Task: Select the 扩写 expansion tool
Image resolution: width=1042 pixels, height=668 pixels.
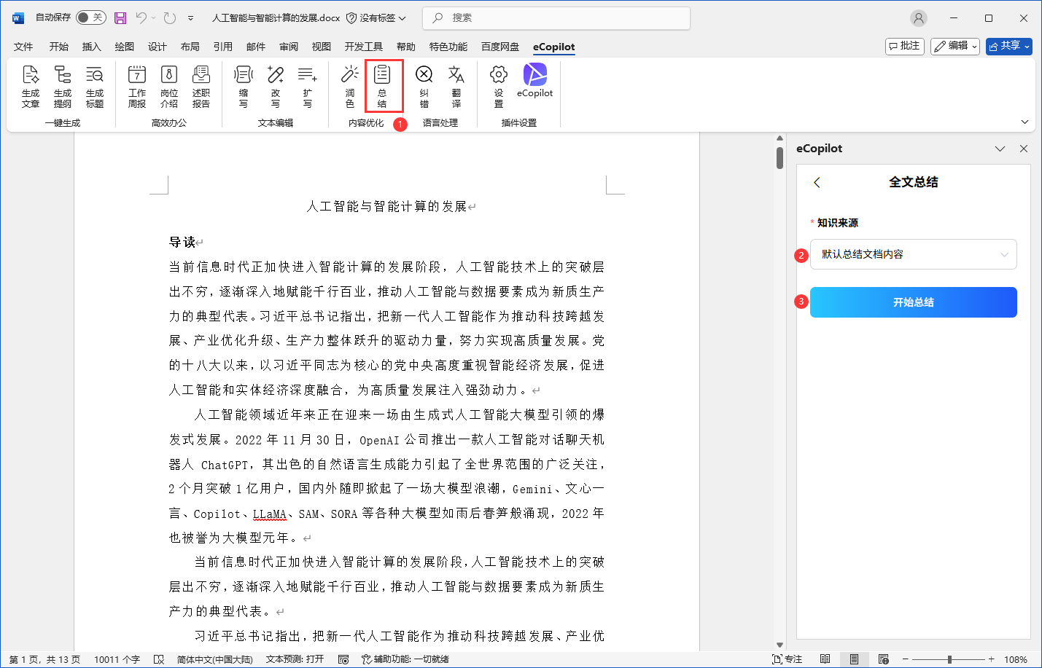Action: point(307,86)
